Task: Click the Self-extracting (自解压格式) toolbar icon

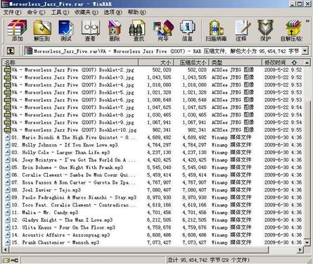Action: 292,30
